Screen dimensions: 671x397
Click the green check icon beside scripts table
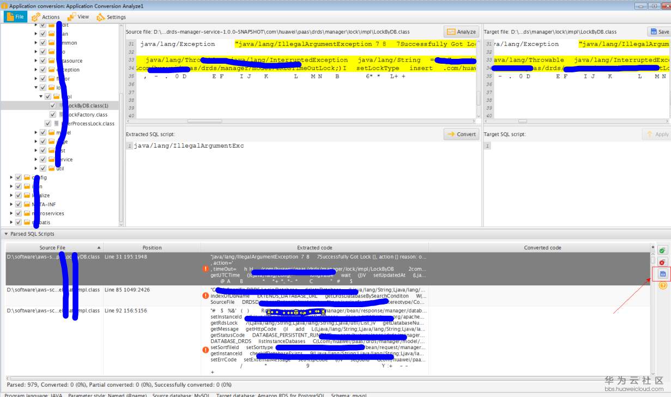click(662, 250)
